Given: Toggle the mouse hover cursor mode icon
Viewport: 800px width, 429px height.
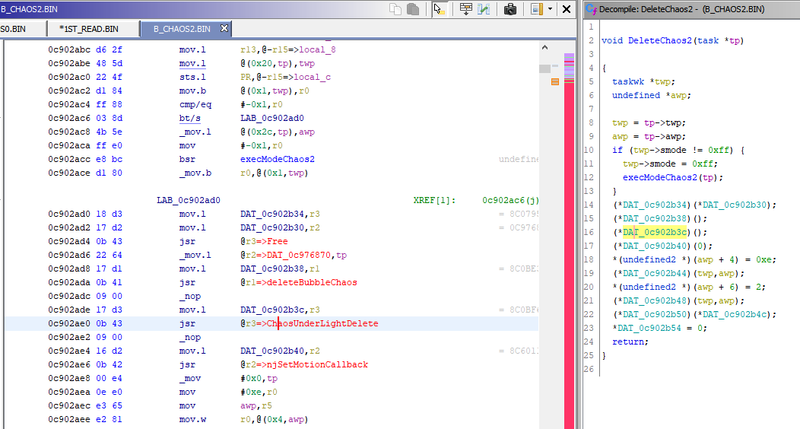Looking at the screenshot, I should click(x=439, y=9).
